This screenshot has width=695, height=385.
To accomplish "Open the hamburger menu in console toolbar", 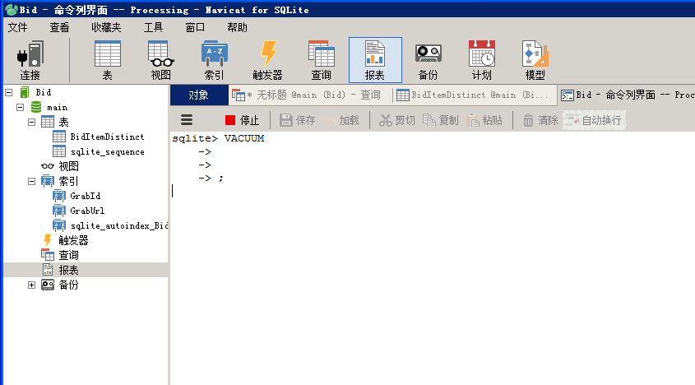I will [187, 120].
